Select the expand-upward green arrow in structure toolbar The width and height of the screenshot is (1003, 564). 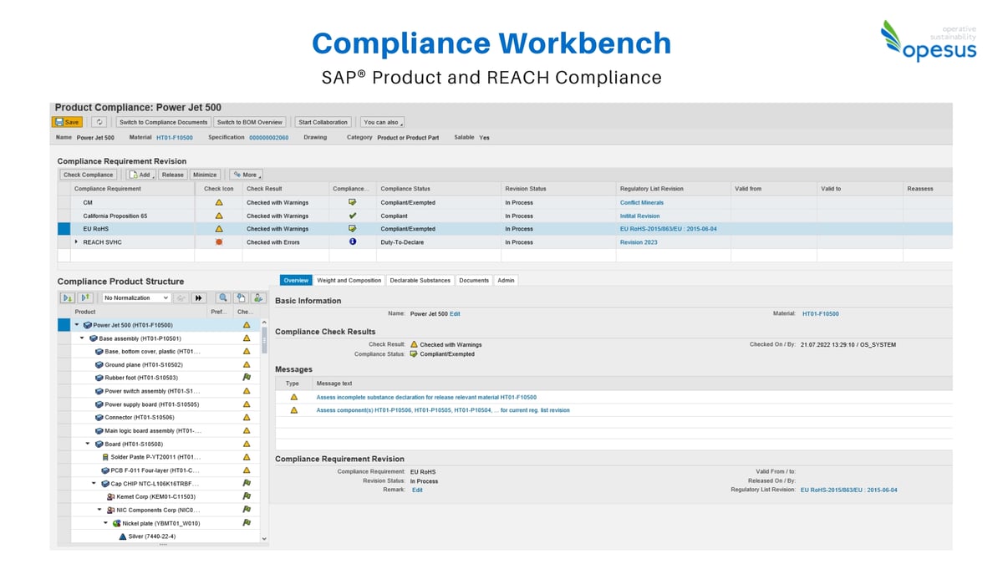86,297
